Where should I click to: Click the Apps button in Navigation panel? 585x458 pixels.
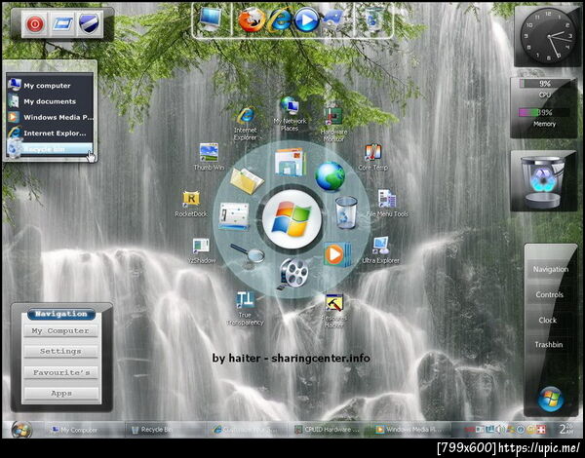tap(60, 393)
